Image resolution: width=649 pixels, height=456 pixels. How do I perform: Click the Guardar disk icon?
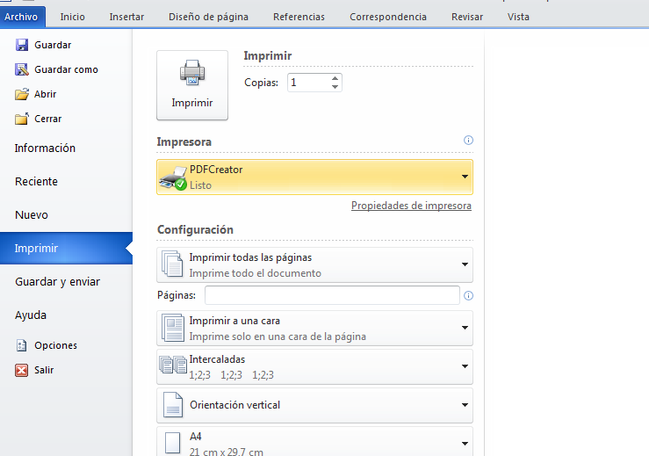22,45
